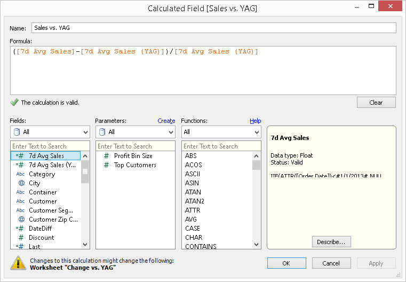Click the hash icon next to Discount

pos(21,238)
